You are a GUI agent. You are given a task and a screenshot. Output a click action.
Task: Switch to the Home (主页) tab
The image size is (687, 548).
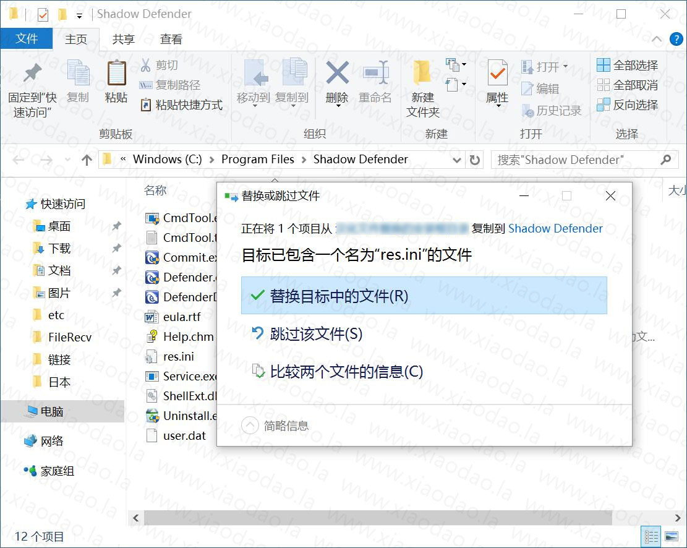click(76, 39)
